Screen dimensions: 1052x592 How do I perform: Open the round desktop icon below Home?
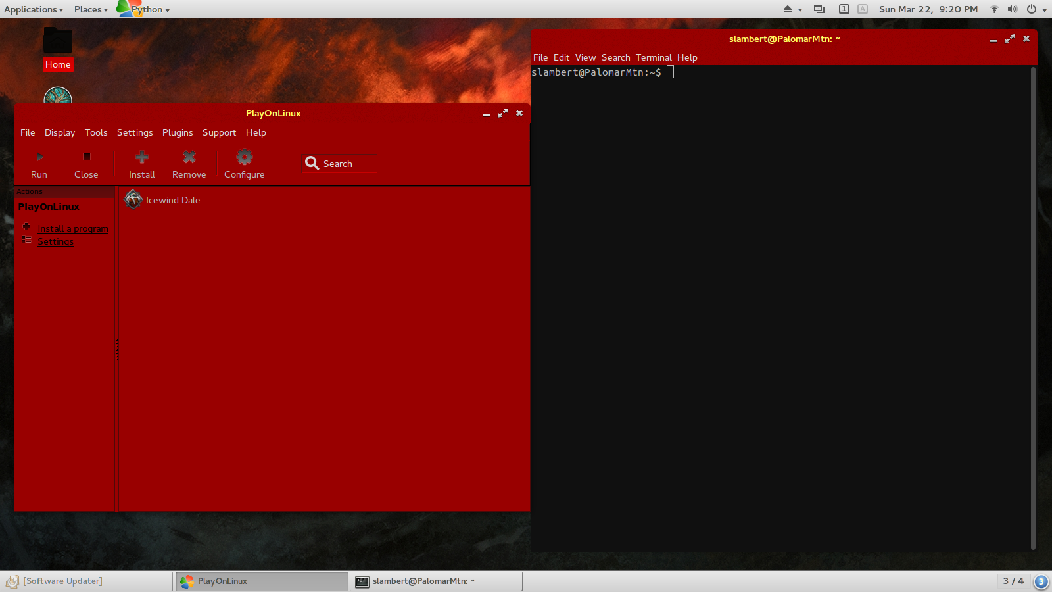(58, 96)
